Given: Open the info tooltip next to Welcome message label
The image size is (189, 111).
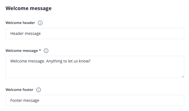Looking at the screenshot, I should point(46,51).
